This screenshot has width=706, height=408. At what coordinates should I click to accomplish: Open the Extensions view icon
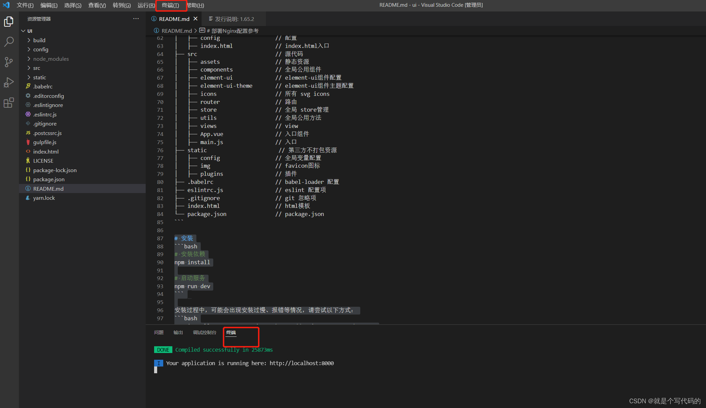(9, 103)
